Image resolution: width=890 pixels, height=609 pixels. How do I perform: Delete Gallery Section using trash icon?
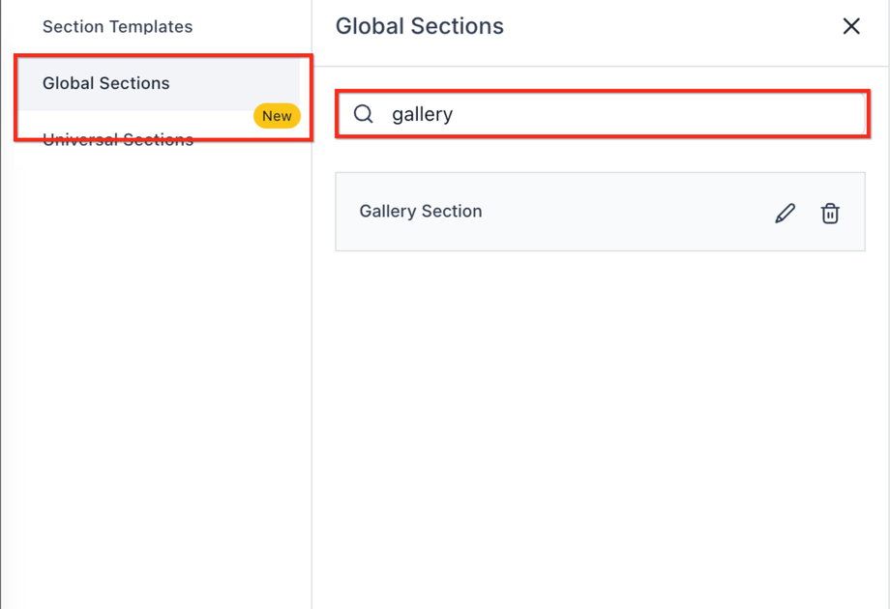pos(830,214)
